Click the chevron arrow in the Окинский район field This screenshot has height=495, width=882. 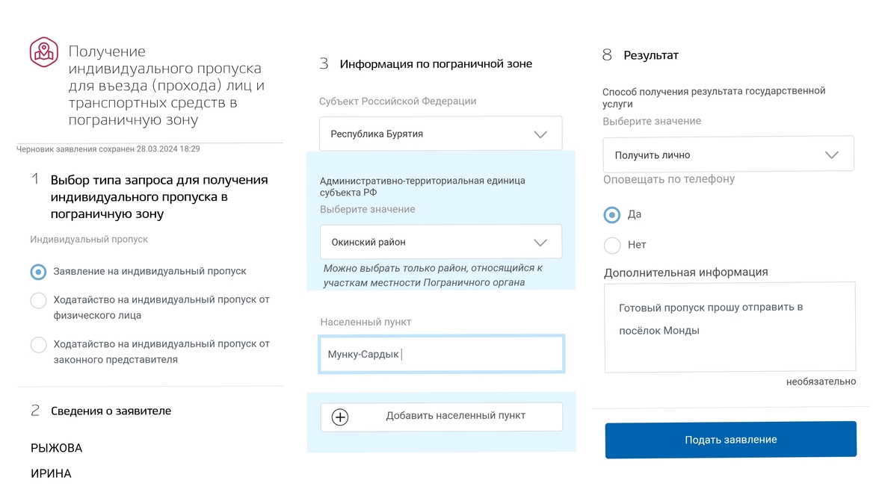[x=540, y=242]
